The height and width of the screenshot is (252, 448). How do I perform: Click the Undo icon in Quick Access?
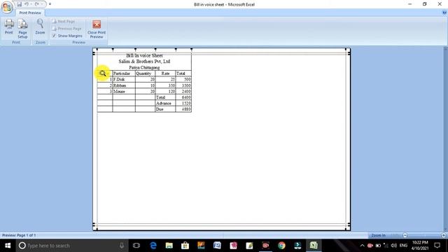pos(27,4)
